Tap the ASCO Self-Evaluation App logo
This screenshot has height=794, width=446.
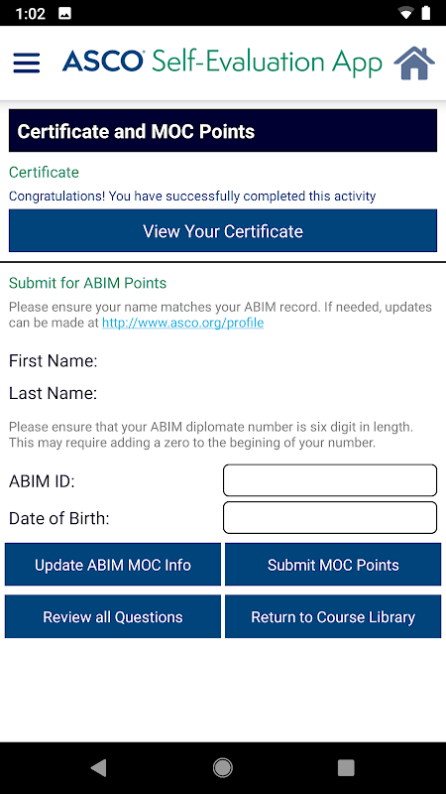pyautogui.click(x=222, y=63)
